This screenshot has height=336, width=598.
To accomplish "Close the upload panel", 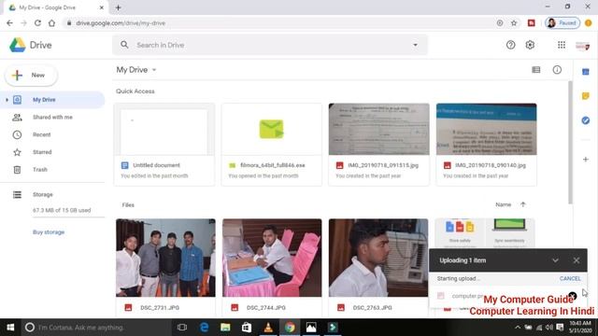I will pos(577,260).
